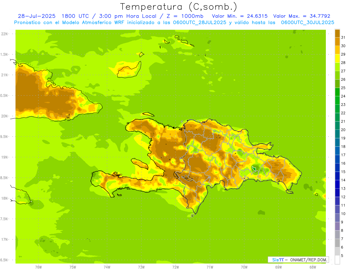Pick color scale segment between 17 and 18
The image size is (351, 271).
(x=337, y=151)
